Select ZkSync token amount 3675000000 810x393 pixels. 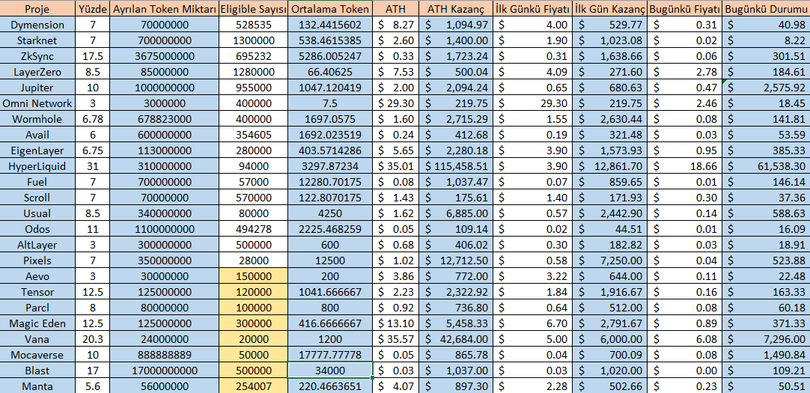[x=164, y=56]
